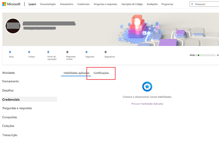Open Transcrição in the sidebar
The height and width of the screenshot is (144, 219).
[10, 135]
